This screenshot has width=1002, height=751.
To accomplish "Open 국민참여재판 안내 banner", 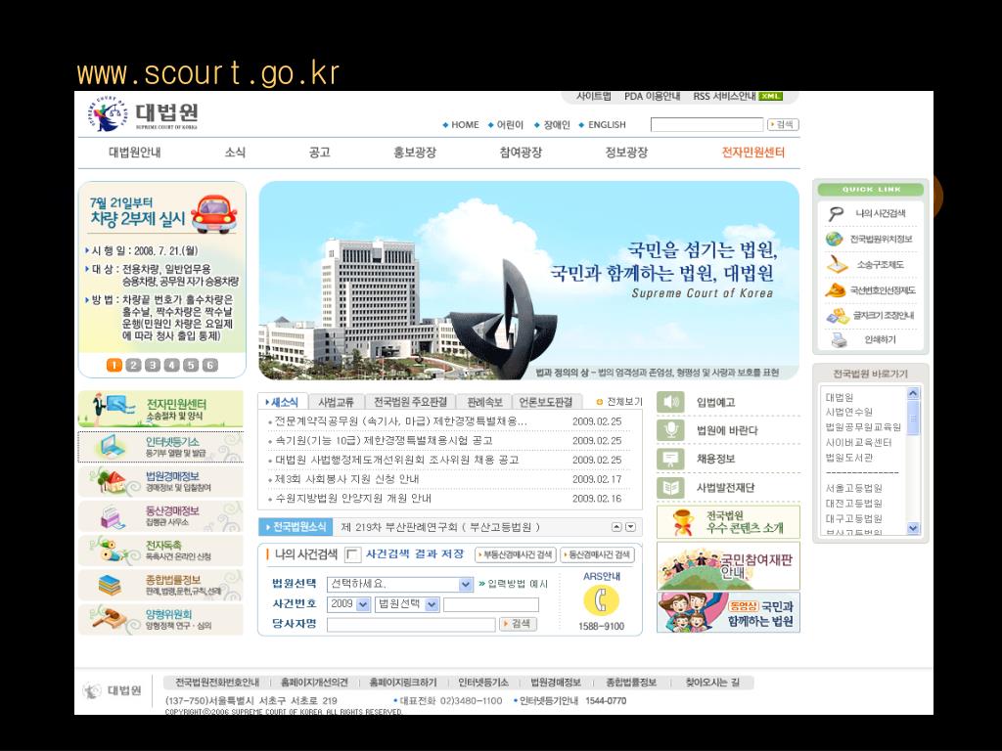I will coord(728,566).
